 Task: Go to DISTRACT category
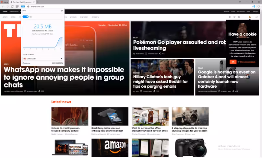point(84,17)
